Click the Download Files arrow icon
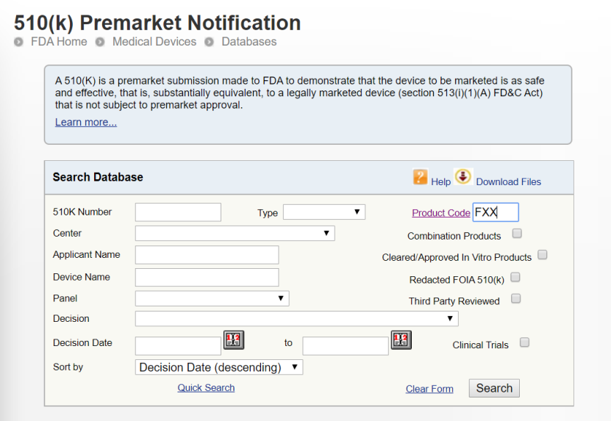The height and width of the screenshot is (421, 611). (x=463, y=176)
